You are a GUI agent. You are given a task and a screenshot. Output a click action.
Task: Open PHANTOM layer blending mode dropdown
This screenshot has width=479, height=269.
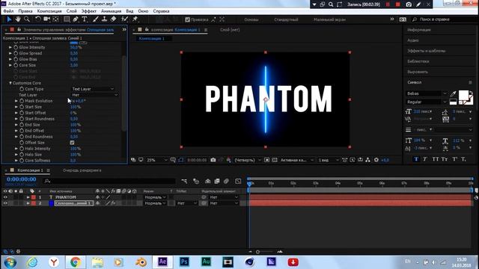click(155, 197)
